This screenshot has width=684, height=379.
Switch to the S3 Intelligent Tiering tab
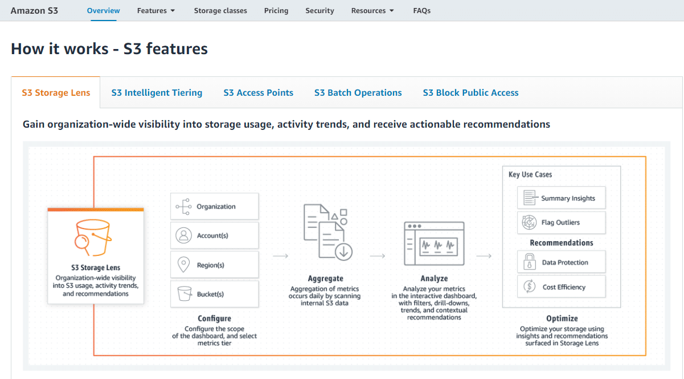(157, 92)
